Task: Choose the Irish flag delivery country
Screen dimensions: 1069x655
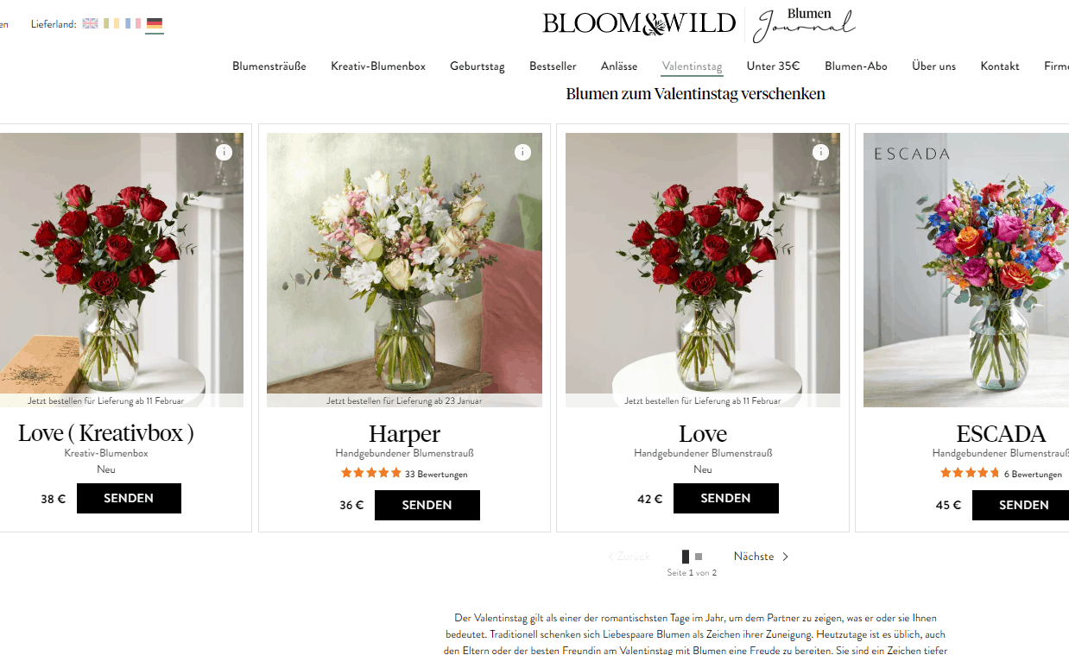Action: 111,23
